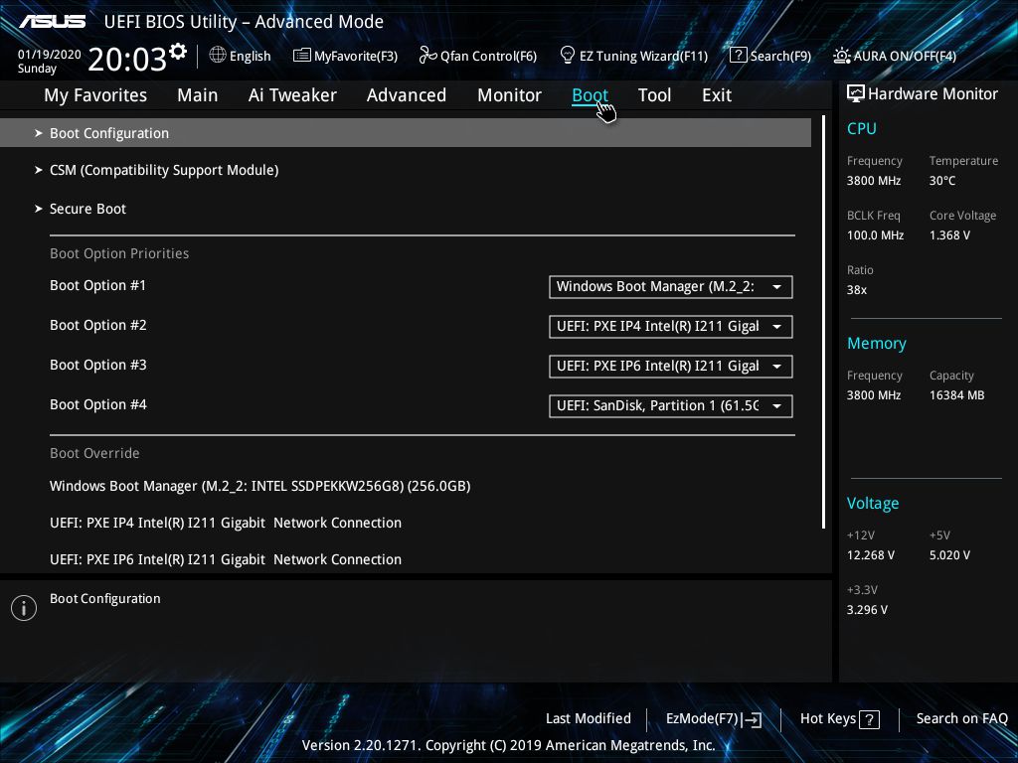Expand the Boot Configuration submenu

click(x=406, y=133)
